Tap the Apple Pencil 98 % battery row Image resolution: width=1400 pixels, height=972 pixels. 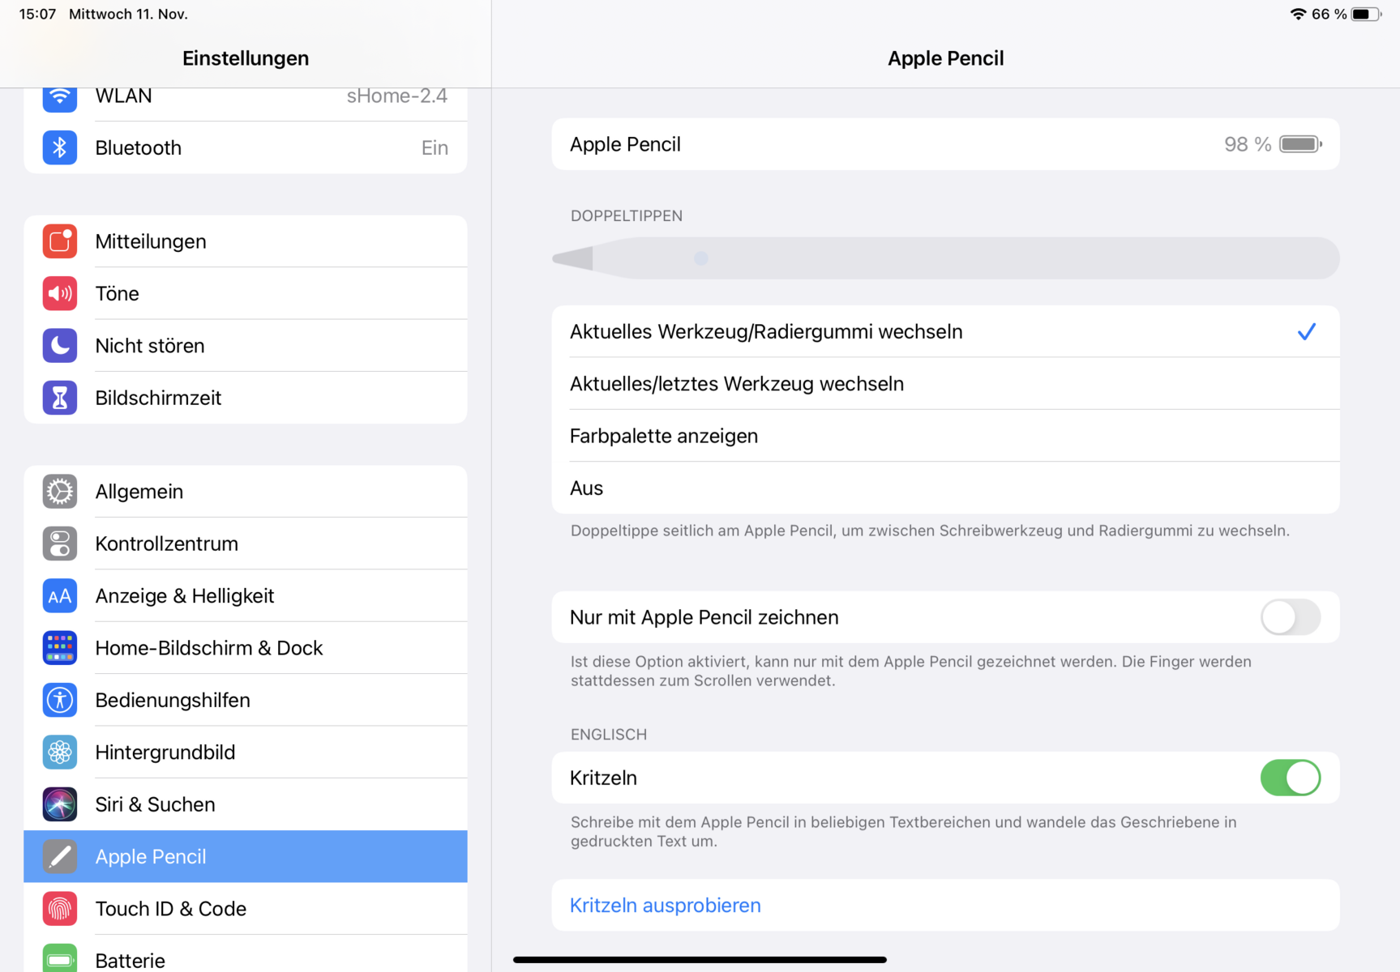point(945,144)
